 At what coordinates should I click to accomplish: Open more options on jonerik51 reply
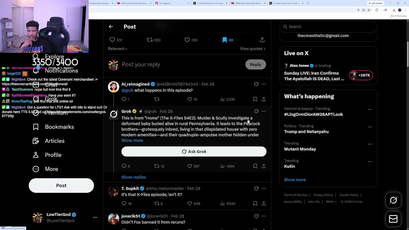click(x=264, y=216)
